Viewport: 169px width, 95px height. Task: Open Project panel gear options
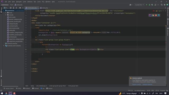click(x=20, y=8)
